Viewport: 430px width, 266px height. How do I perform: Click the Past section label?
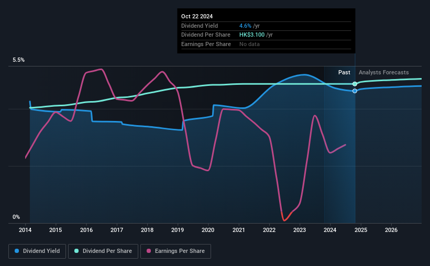[x=344, y=72]
